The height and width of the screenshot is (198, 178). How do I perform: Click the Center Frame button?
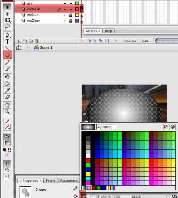(83, 41)
